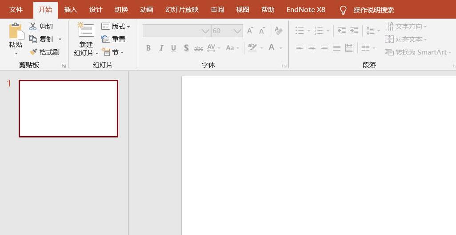
Task: Switch to Design (设计) tab
Action: [96, 10]
